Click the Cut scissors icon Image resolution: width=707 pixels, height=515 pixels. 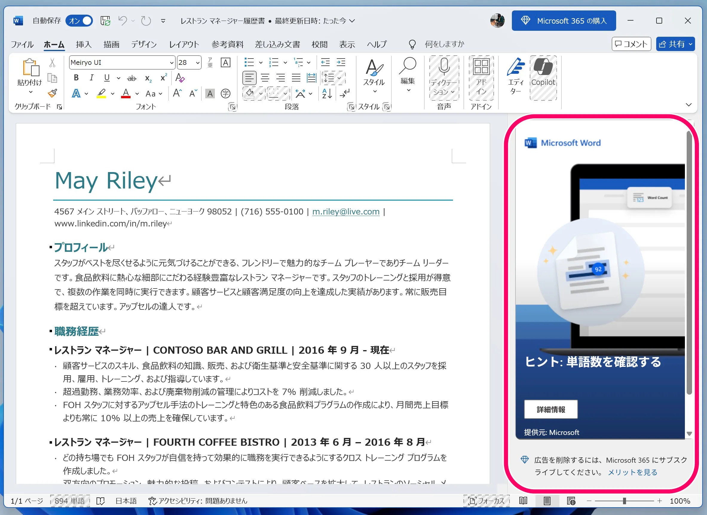click(52, 63)
